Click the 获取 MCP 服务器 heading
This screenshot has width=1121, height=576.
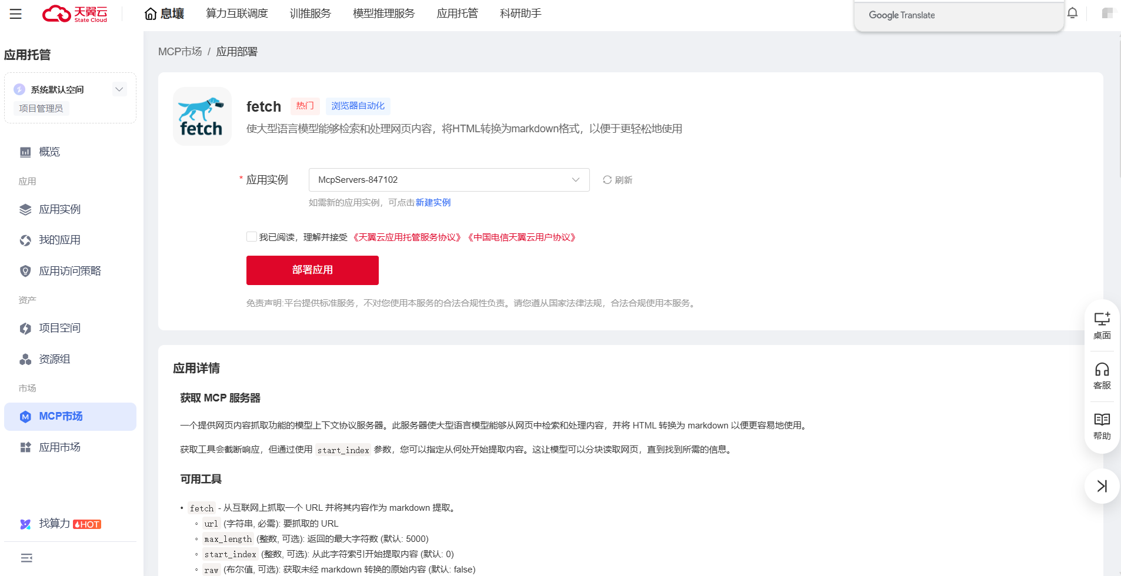pyautogui.click(x=221, y=398)
